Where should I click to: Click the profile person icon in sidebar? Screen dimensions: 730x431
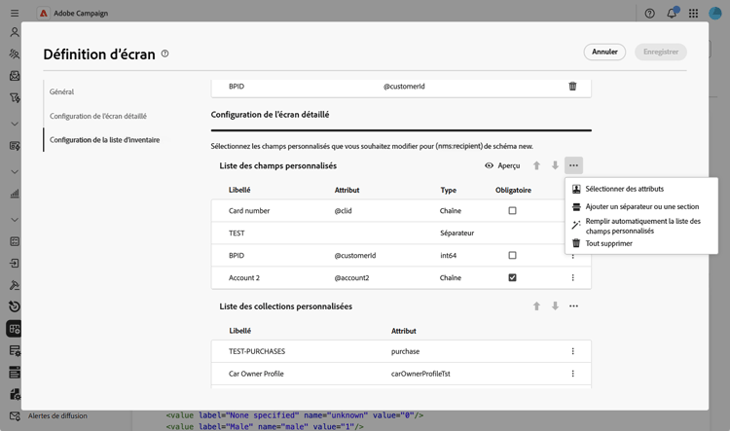point(15,32)
